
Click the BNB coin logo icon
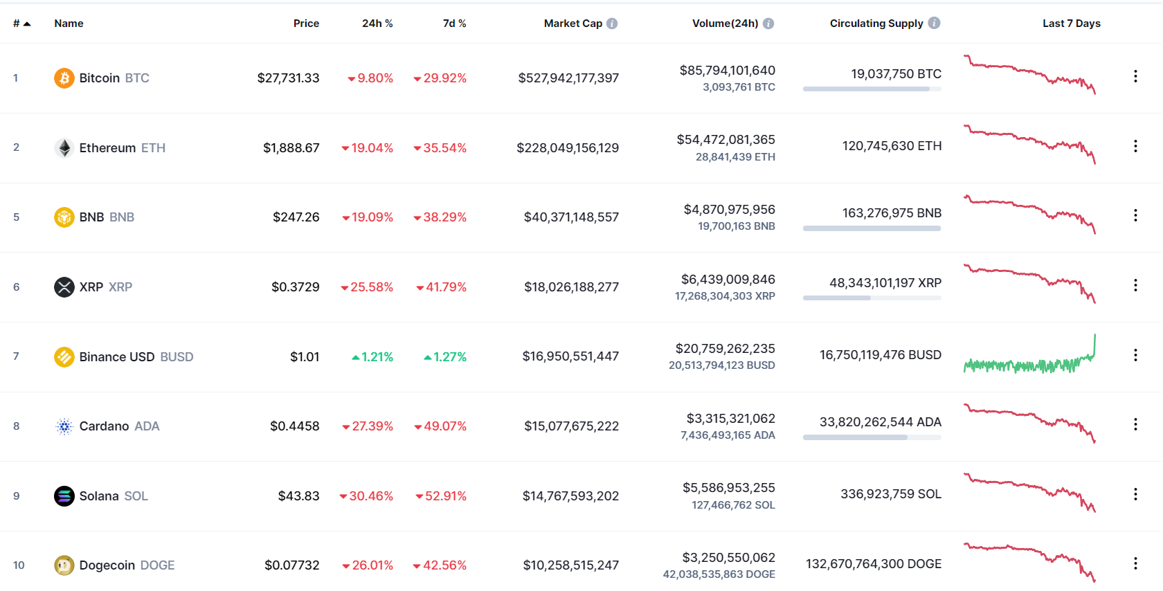(64, 217)
